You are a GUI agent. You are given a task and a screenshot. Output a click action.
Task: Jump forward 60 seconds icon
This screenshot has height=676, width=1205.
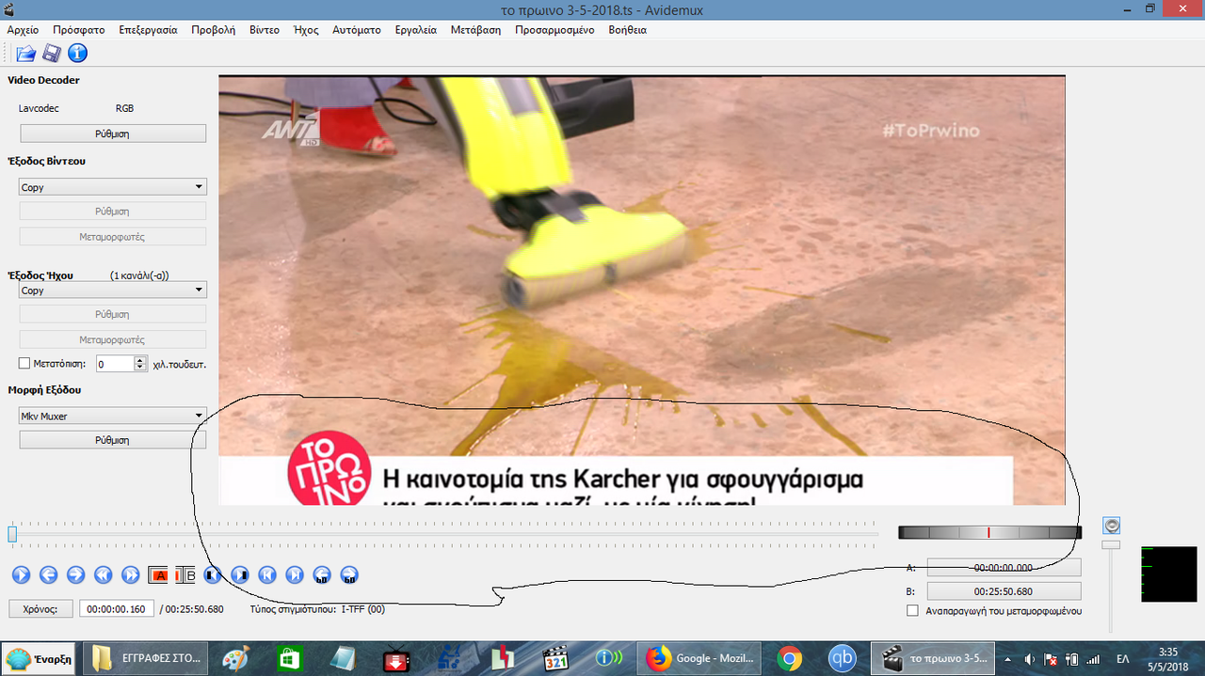[x=349, y=574]
